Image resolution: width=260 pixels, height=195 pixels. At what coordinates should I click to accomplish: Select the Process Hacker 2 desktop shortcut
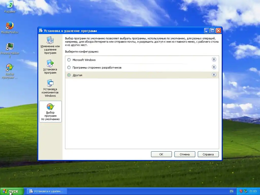(10, 50)
